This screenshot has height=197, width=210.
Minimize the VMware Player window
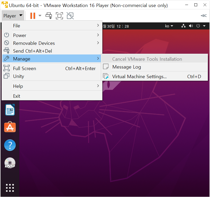coord(186,5)
